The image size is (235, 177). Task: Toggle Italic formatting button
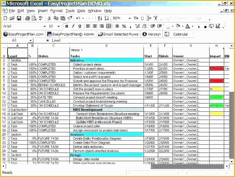pyautogui.click(x=73, y=26)
